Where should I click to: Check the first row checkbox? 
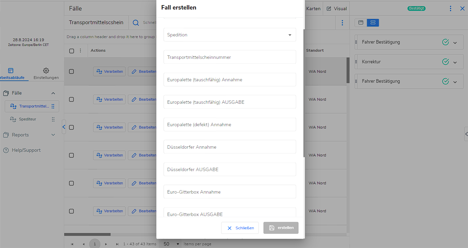pyautogui.click(x=71, y=71)
